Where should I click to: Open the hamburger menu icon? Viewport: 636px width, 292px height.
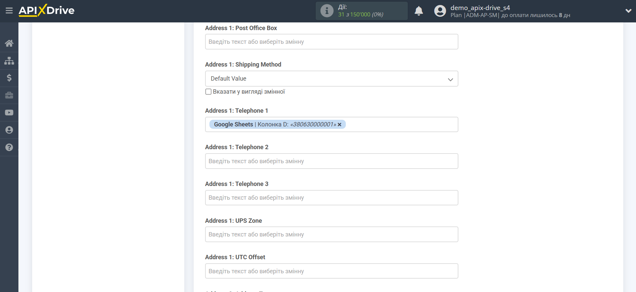point(9,11)
